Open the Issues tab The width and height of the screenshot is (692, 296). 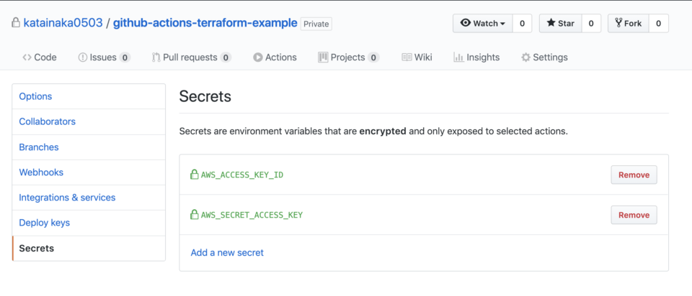click(104, 57)
